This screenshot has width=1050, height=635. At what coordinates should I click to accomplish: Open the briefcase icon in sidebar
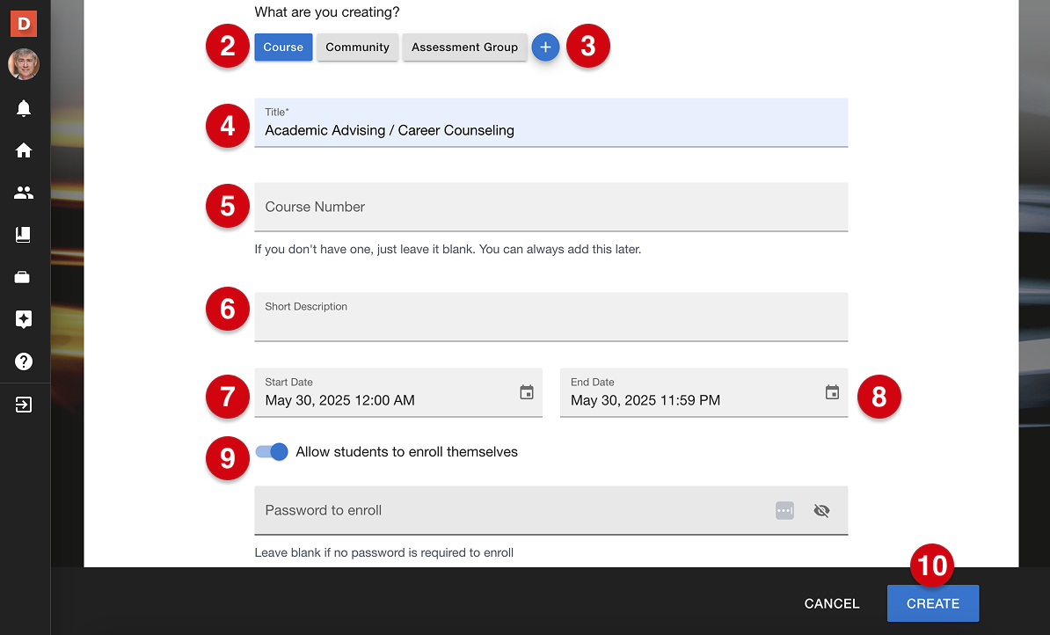click(23, 277)
